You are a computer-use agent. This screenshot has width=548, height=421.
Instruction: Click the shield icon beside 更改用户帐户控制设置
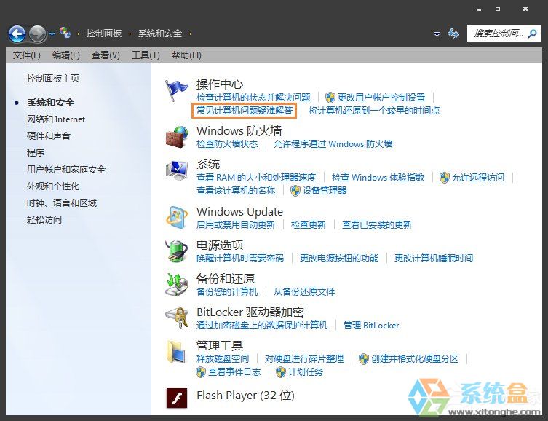(x=330, y=97)
